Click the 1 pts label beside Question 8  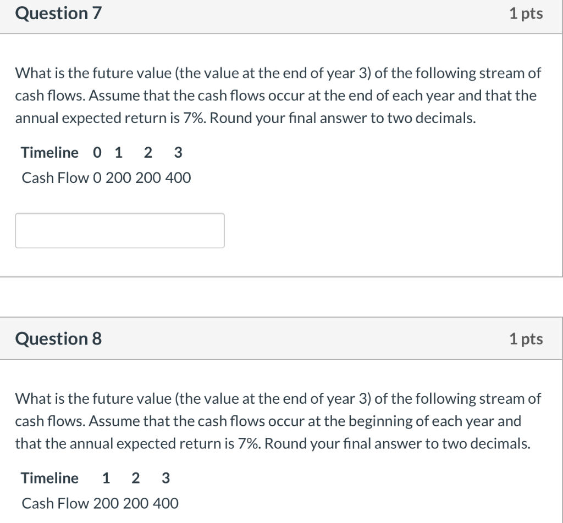coord(527,338)
